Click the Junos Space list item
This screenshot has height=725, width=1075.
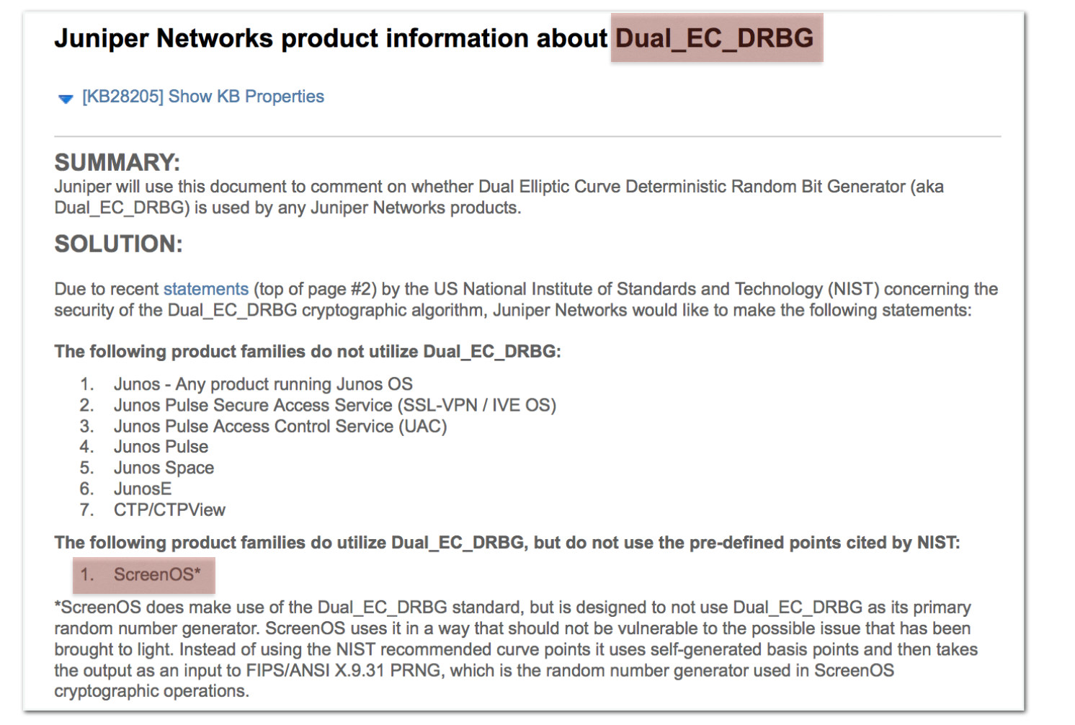[164, 468]
